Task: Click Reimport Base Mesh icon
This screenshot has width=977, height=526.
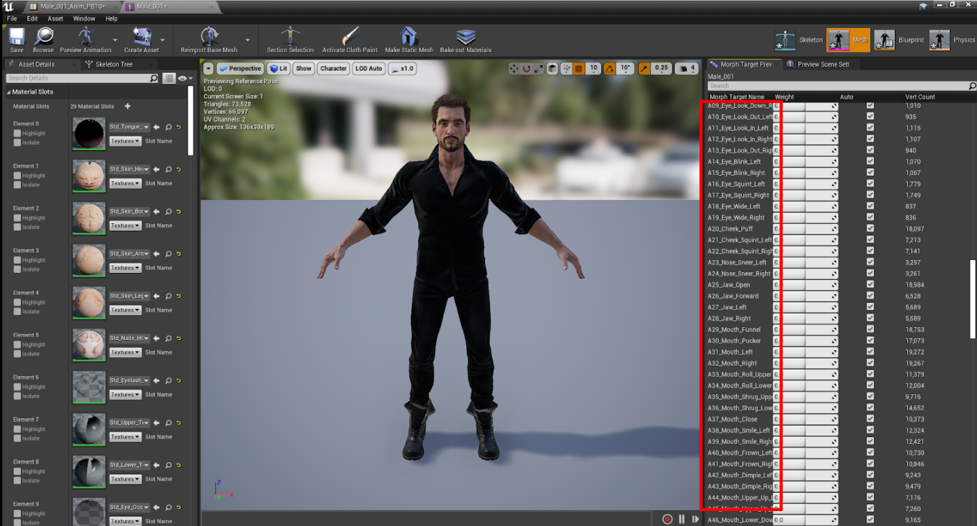Action: 209,39
